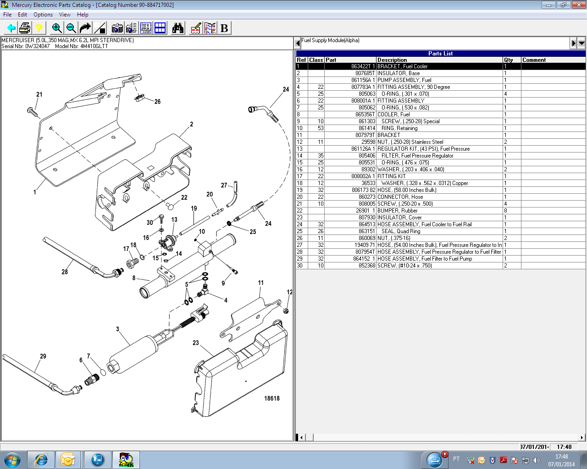Select row BRACKET, Fuel Cooler
The width and height of the screenshot is (587, 469).
click(441, 66)
